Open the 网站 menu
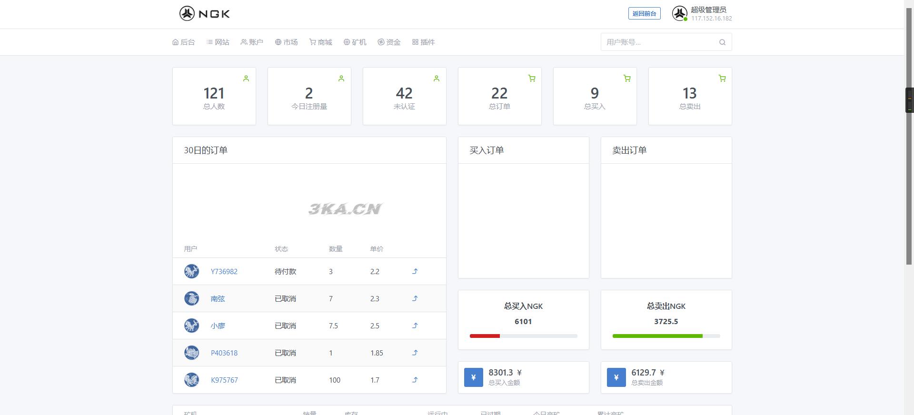This screenshot has height=415, width=914. tap(218, 42)
